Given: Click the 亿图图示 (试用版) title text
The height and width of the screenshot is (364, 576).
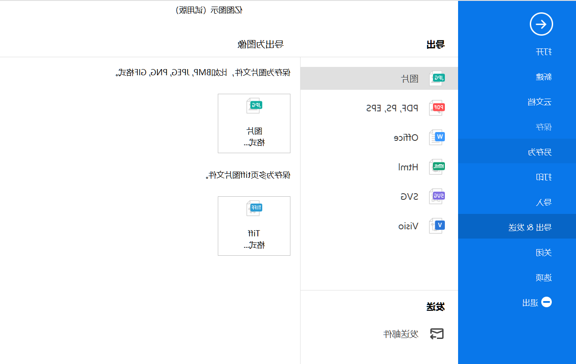Looking at the screenshot, I should tap(209, 10).
